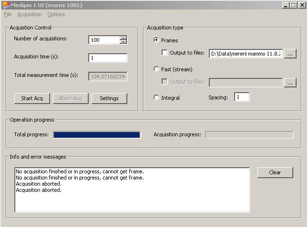Viewport: 307px width, 227px height.
Task: Start acquisition with Start Acq button
Action: tap(32, 98)
